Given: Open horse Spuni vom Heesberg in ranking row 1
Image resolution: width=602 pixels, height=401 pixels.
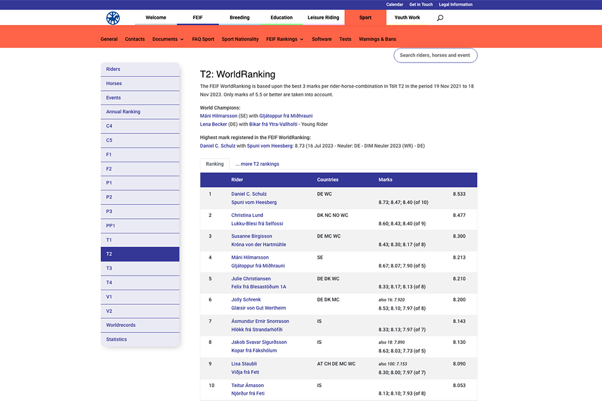Looking at the screenshot, I should 254,203.
